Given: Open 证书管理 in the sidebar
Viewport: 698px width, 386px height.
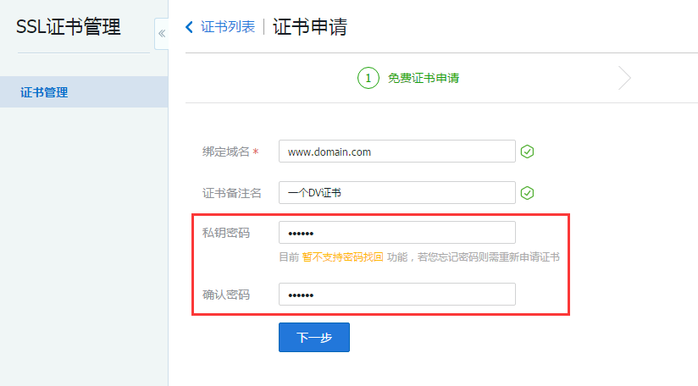Looking at the screenshot, I should pos(44,92).
